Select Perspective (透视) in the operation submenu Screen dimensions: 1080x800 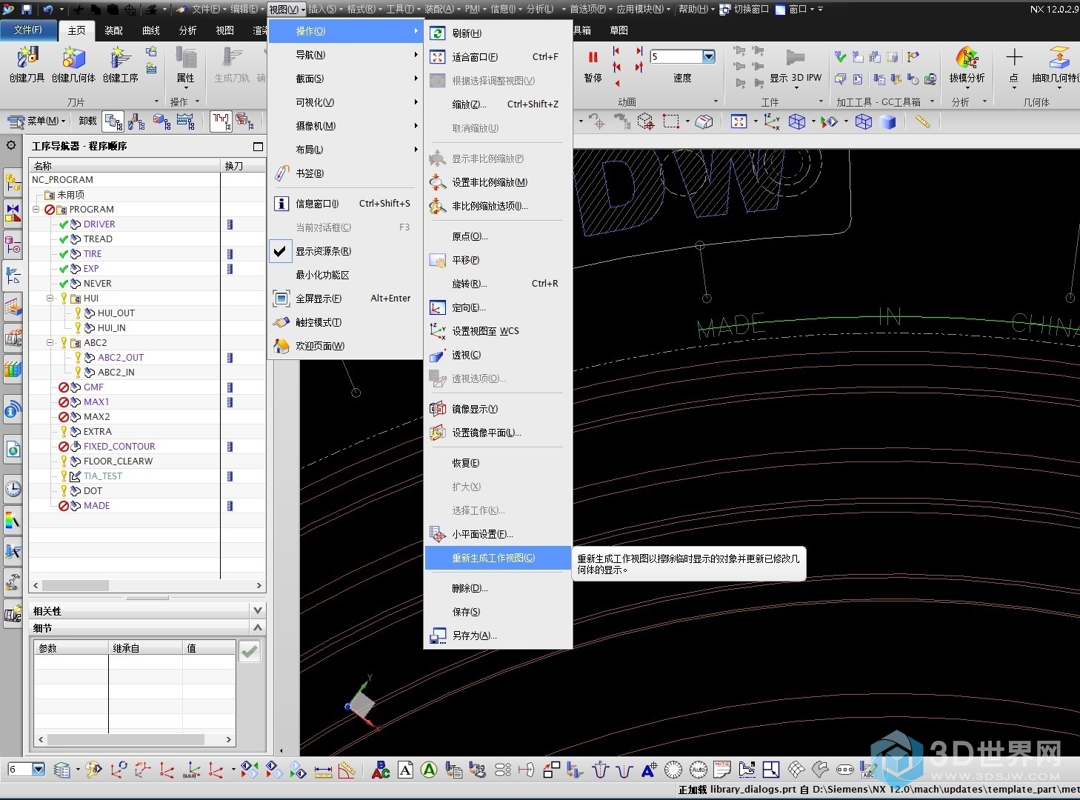point(499,355)
